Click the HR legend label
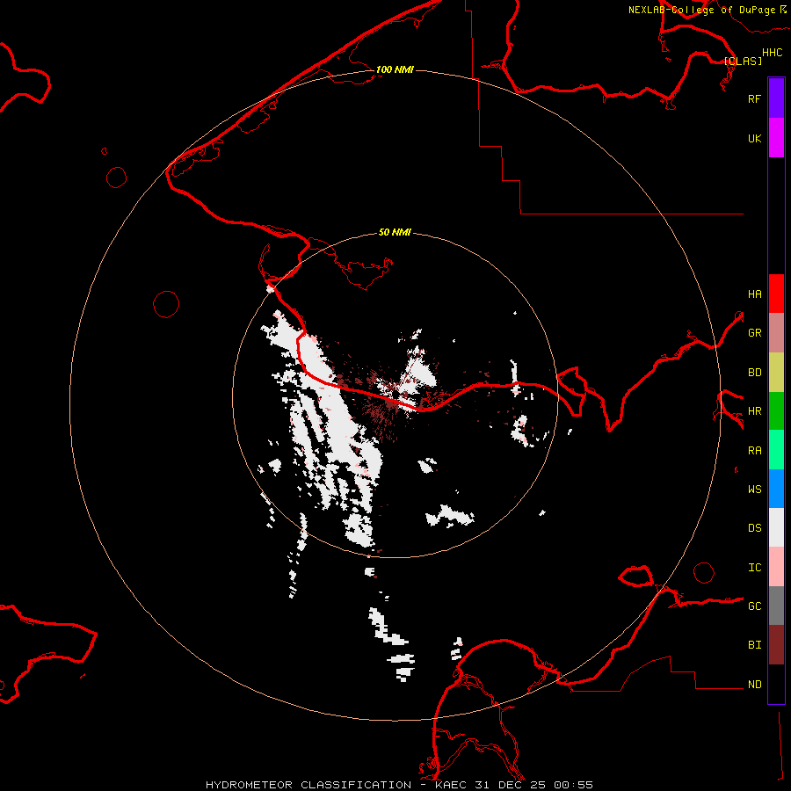This screenshot has height=791, width=791. tap(754, 411)
